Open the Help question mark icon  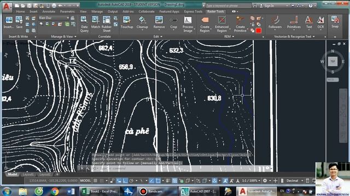(311, 6)
